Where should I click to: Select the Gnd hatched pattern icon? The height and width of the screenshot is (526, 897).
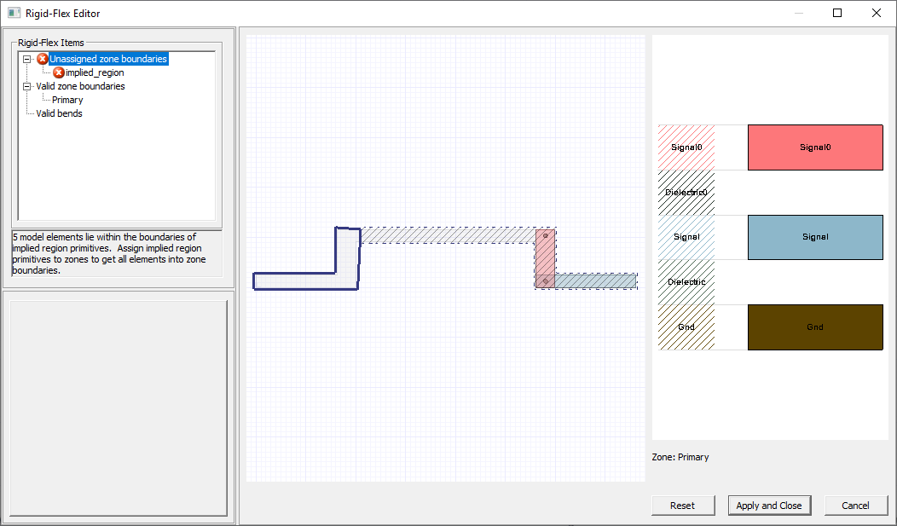pyautogui.click(x=686, y=327)
